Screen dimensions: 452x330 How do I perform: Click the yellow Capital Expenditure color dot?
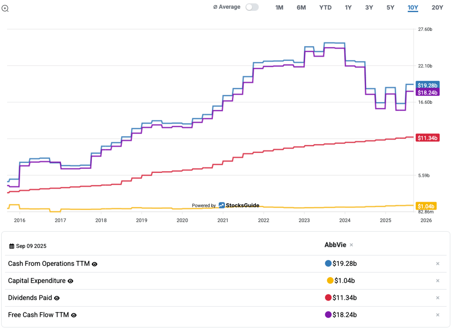(x=330, y=280)
